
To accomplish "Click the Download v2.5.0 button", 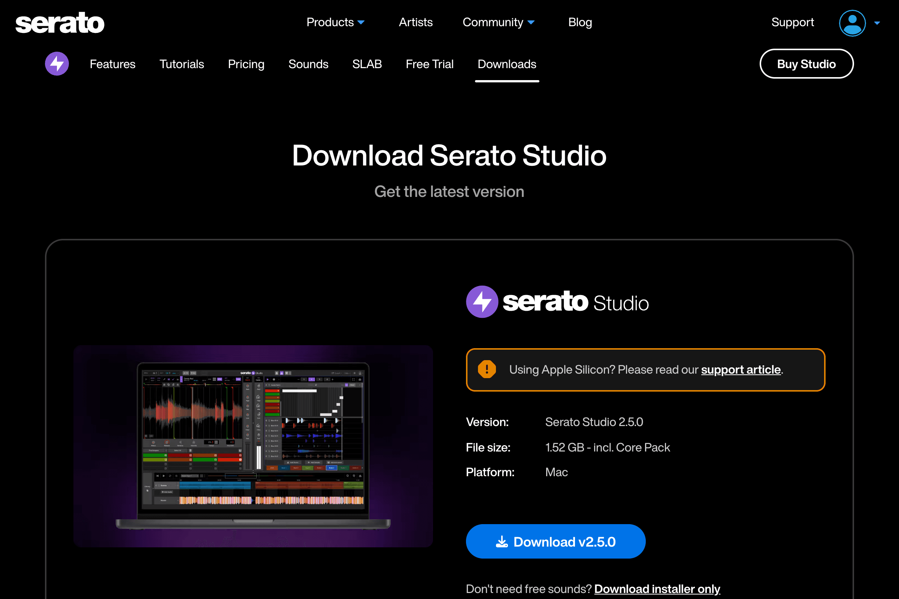I will pyautogui.click(x=556, y=541).
